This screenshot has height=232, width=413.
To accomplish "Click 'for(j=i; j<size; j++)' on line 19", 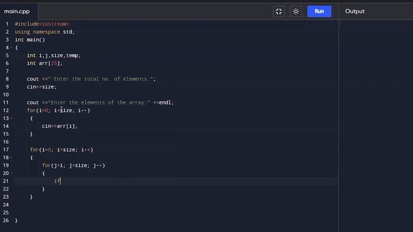I will click(x=74, y=166).
